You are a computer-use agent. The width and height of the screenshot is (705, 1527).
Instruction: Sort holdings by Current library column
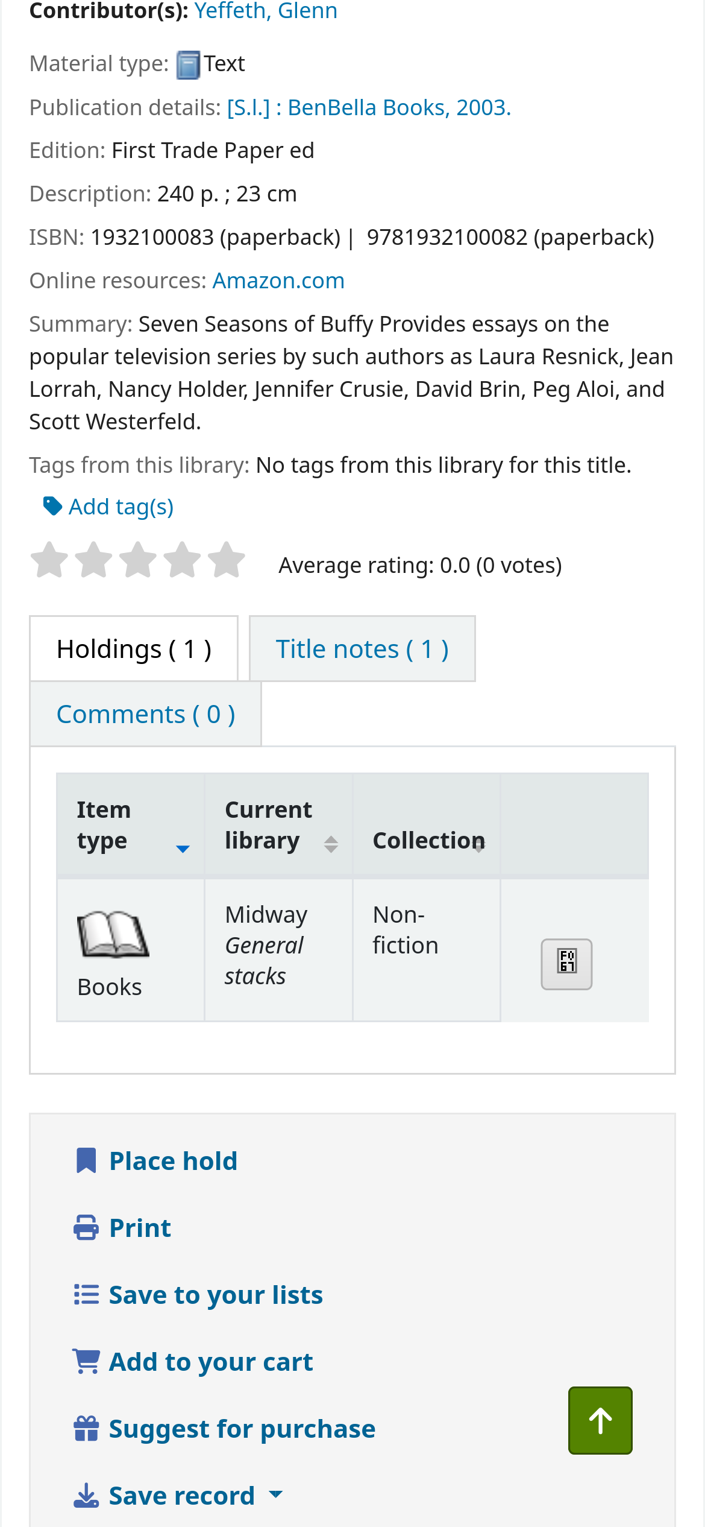click(278, 825)
